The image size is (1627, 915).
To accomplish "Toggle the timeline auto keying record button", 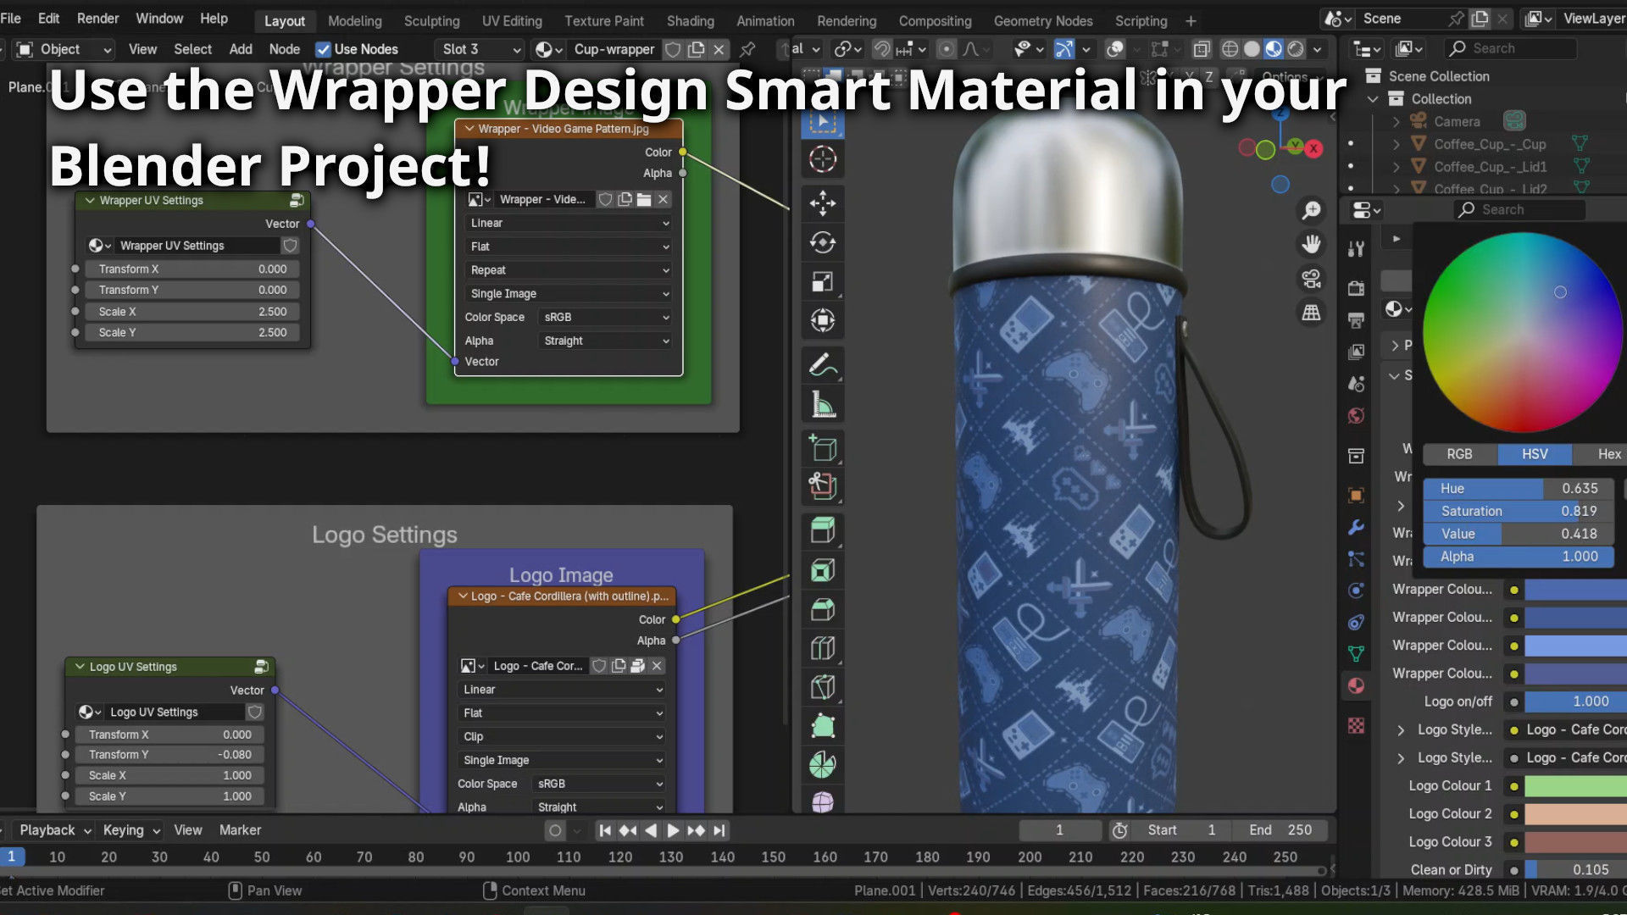I will click(555, 830).
